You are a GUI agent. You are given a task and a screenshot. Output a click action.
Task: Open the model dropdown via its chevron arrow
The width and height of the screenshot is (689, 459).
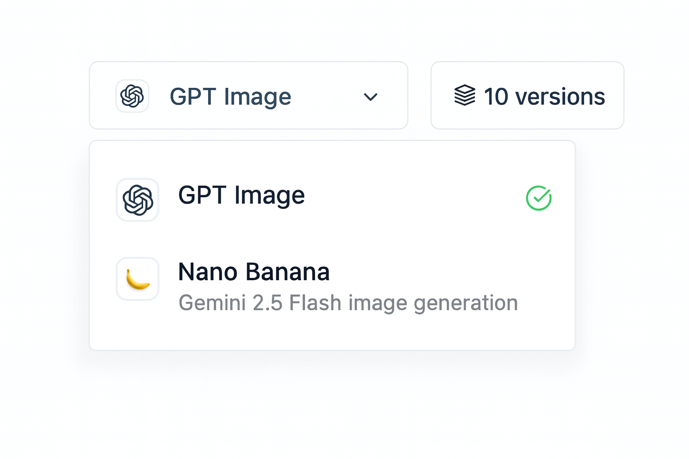click(x=370, y=97)
